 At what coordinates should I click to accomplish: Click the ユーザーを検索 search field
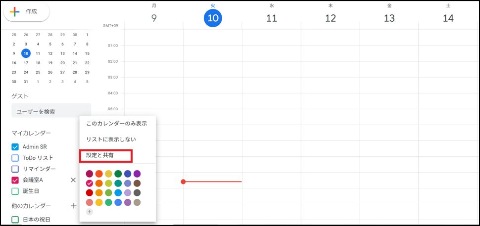click(51, 112)
